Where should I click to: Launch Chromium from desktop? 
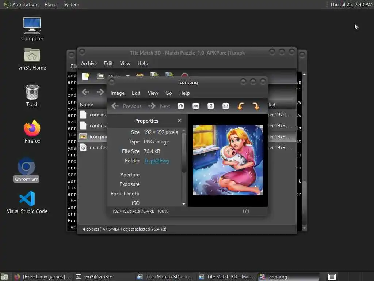[26, 170]
